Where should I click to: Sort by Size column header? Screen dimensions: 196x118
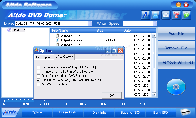108,31
